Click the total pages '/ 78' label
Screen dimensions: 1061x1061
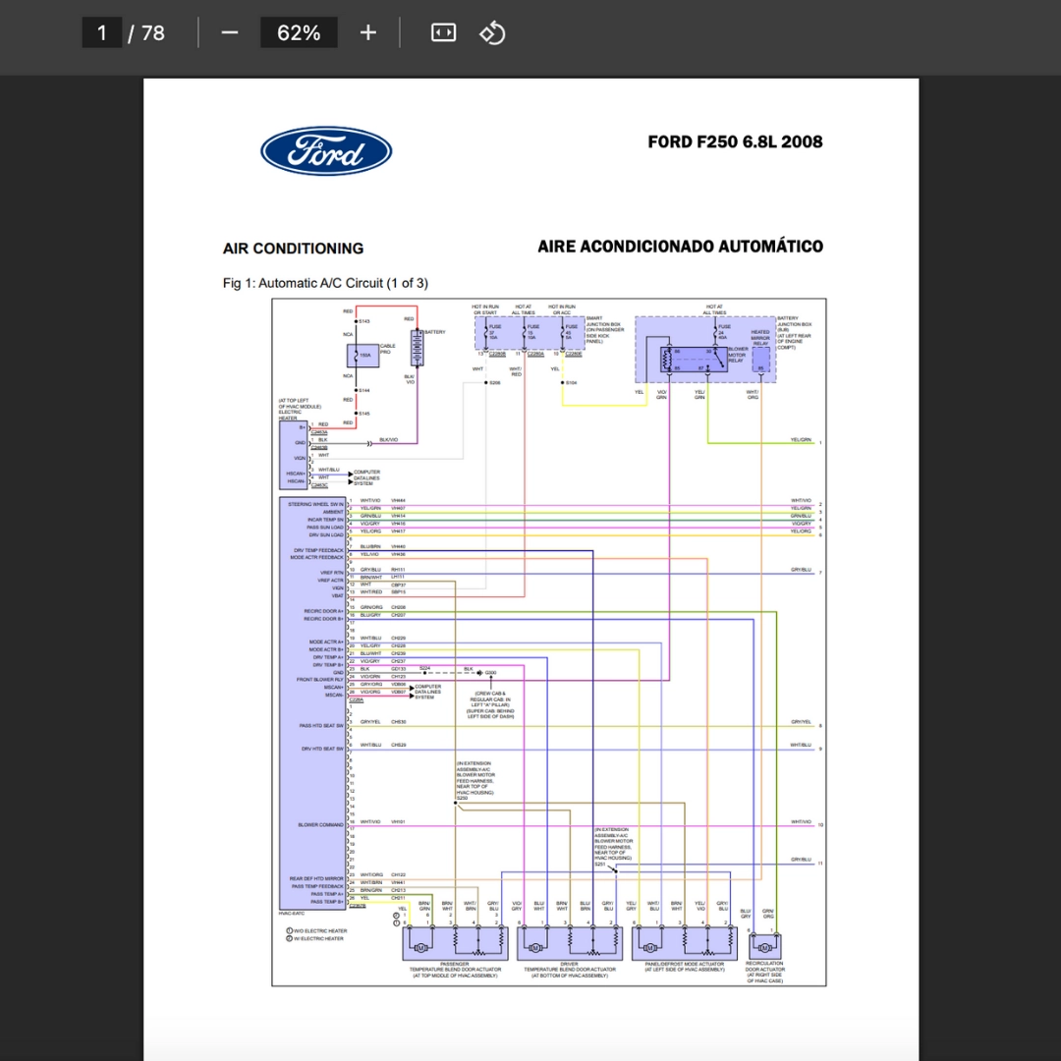point(146,32)
